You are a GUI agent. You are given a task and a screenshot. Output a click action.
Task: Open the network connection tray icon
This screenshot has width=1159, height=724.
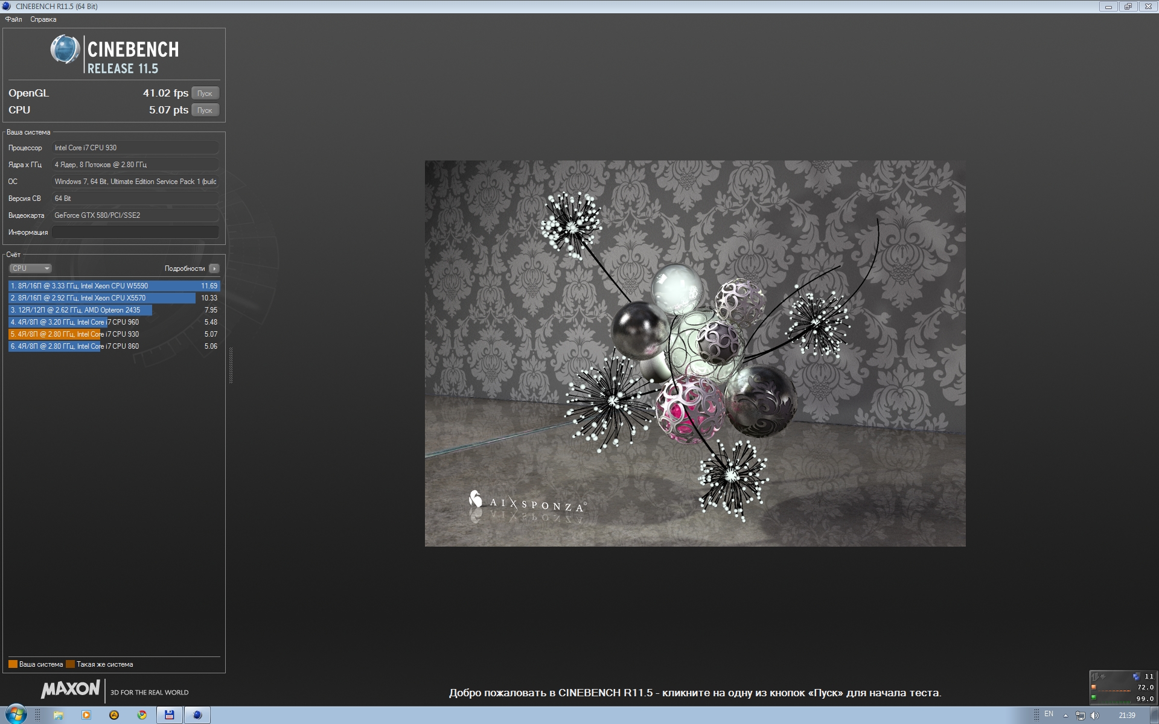1081,716
